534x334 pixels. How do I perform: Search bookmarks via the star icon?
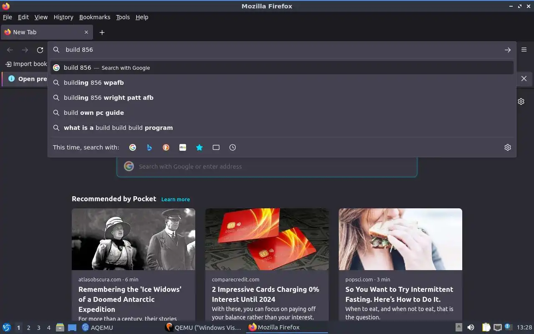[199, 147]
